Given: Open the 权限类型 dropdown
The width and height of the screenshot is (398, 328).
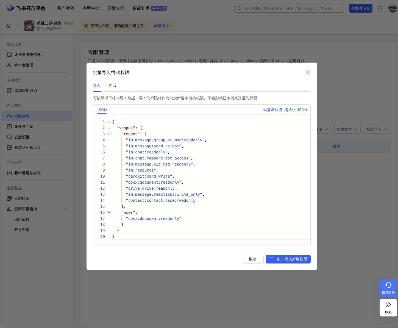Looking at the screenshot, I should [x=347, y=129].
